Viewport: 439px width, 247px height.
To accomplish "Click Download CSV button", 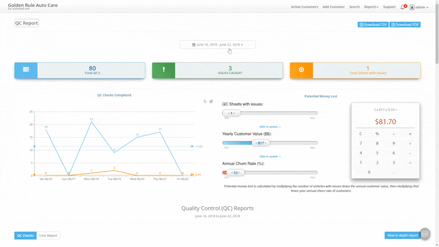I will point(373,25).
